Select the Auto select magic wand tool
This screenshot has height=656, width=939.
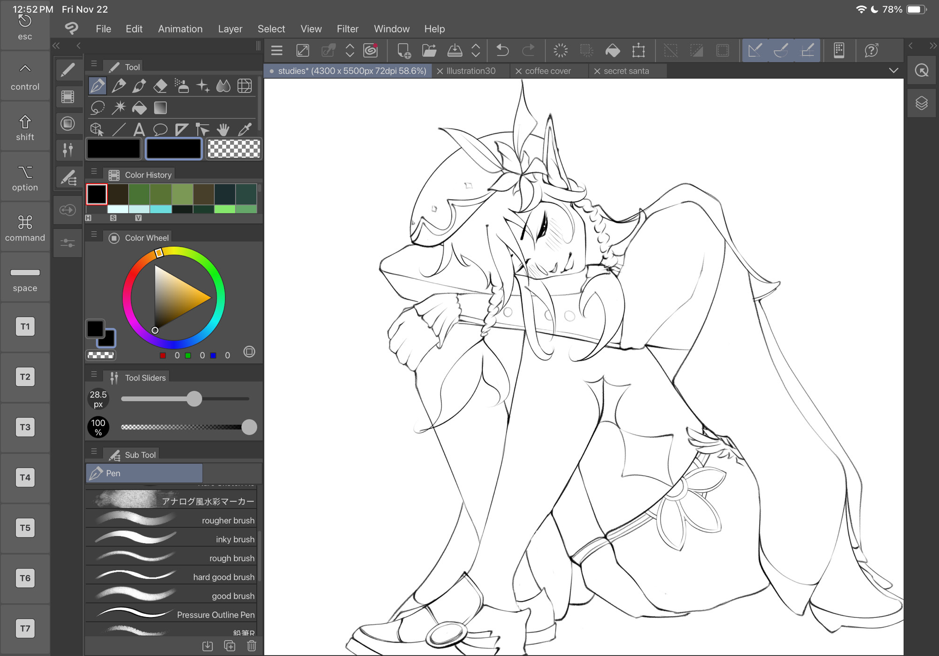point(119,108)
